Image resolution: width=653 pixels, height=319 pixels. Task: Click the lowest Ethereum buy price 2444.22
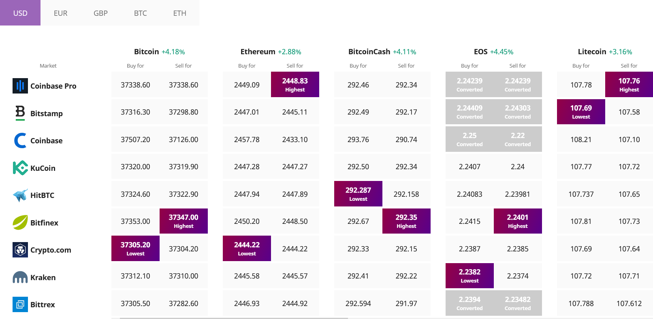247,249
